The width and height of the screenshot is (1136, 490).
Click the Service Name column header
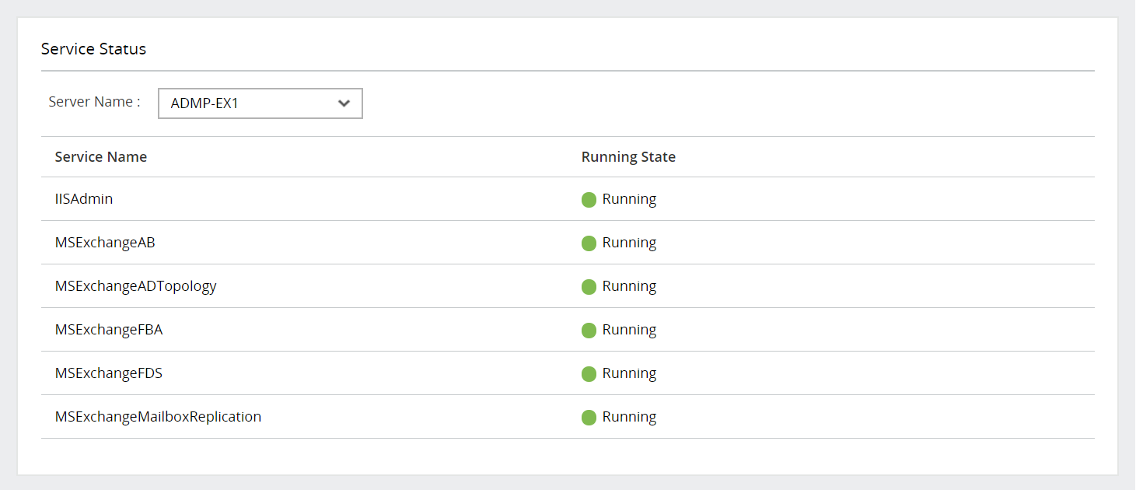(x=101, y=157)
